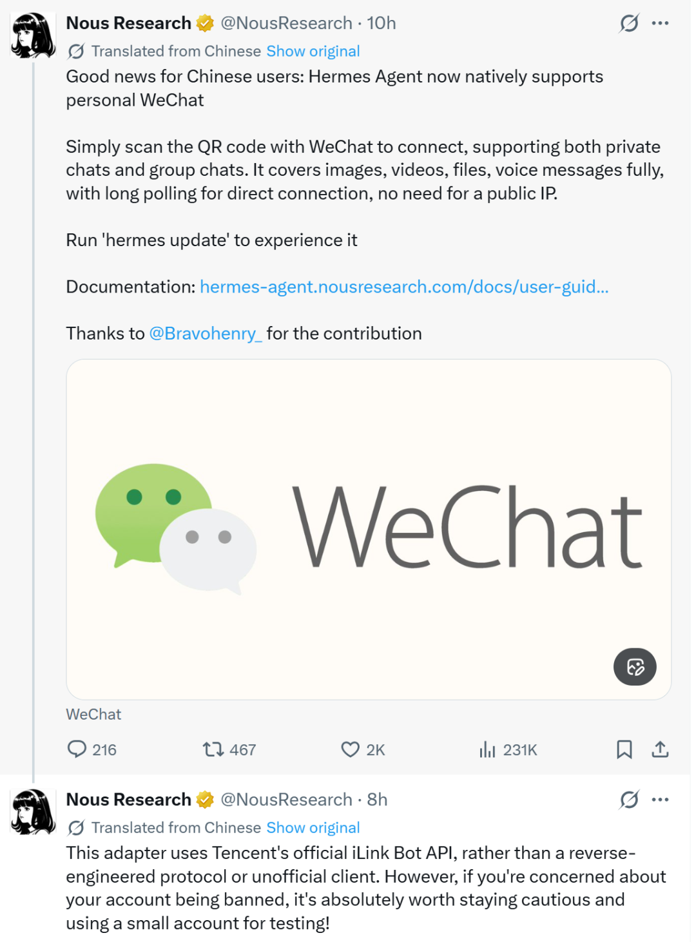Open more options on second tweet
This screenshot has width=696, height=942.
pos(660,800)
